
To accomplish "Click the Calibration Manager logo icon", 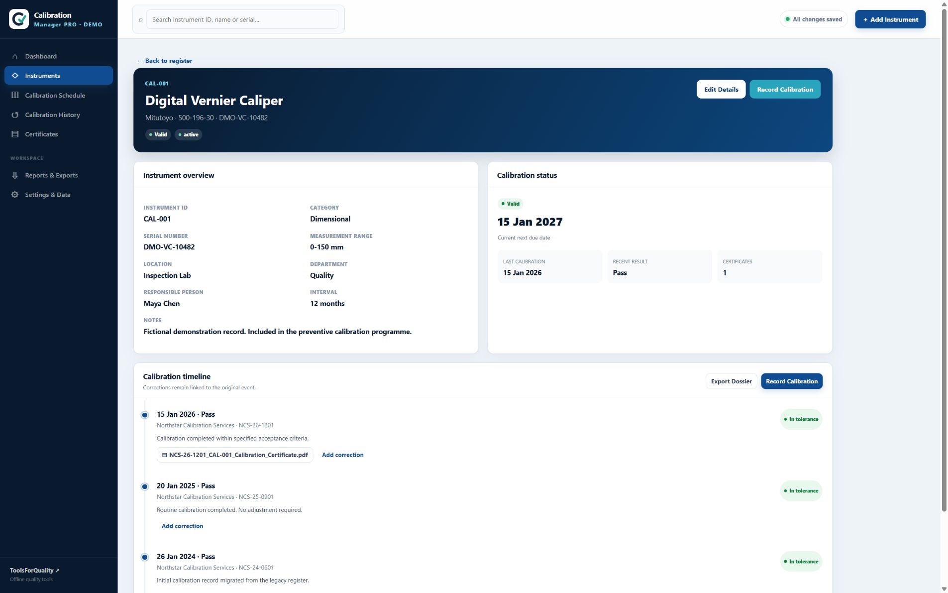I will [19, 19].
